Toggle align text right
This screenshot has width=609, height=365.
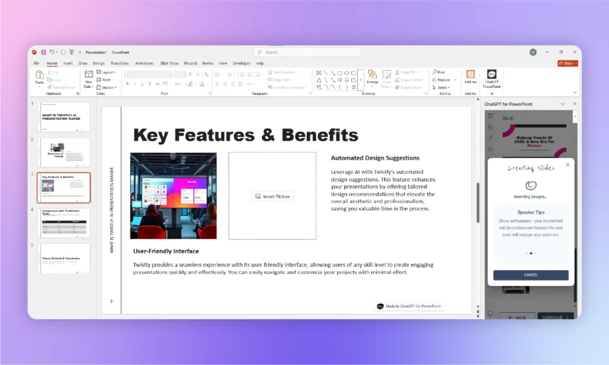coord(233,84)
